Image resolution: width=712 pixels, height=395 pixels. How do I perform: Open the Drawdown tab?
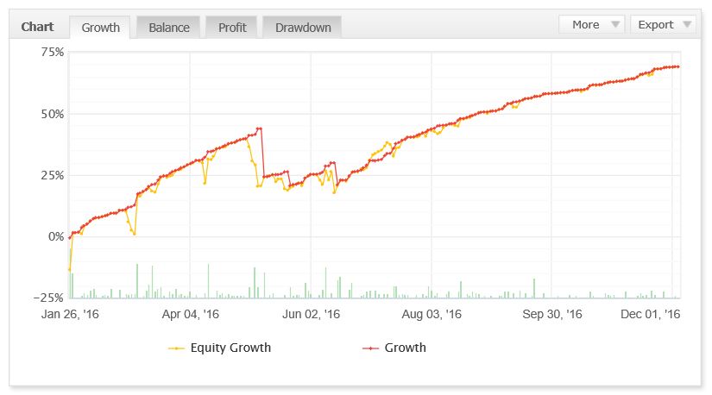pyautogui.click(x=302, y=28)
